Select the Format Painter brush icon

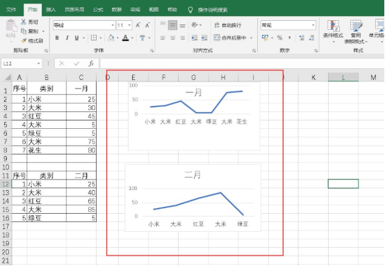click(x=24, y=40)
